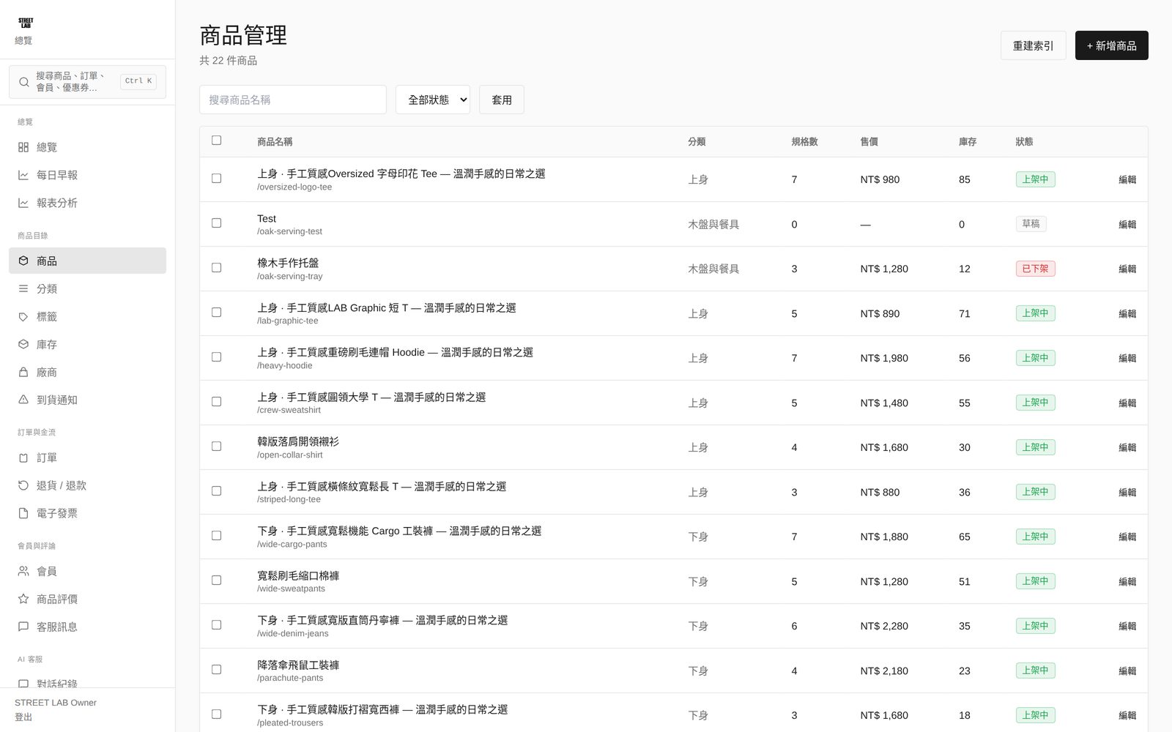Click the 木盤與餐具 category of Test row
Screen dimensions: 1172x732
point(713,224)
